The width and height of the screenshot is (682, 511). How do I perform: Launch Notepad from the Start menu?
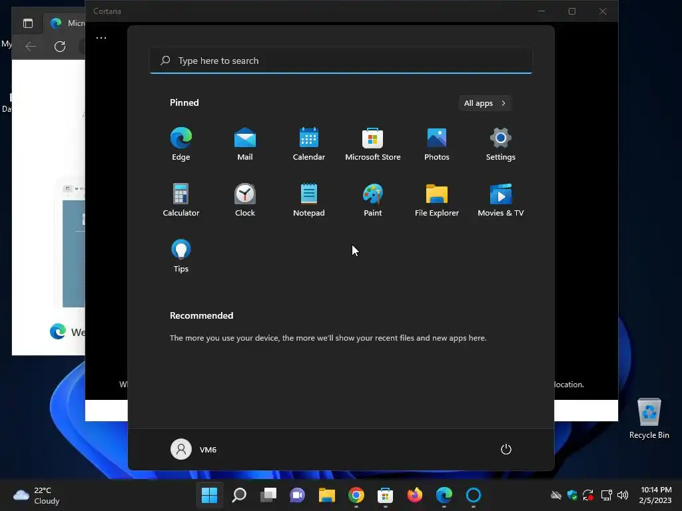309,200
